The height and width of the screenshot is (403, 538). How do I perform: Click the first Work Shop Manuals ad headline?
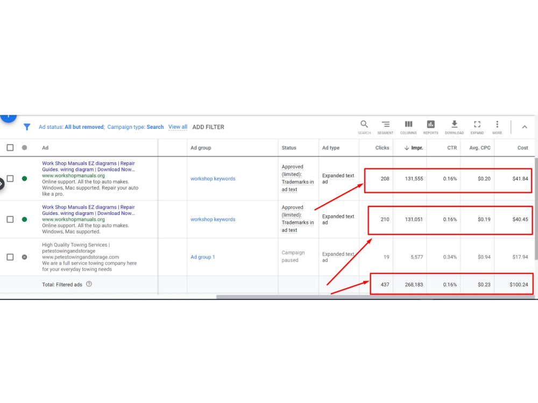89,166
